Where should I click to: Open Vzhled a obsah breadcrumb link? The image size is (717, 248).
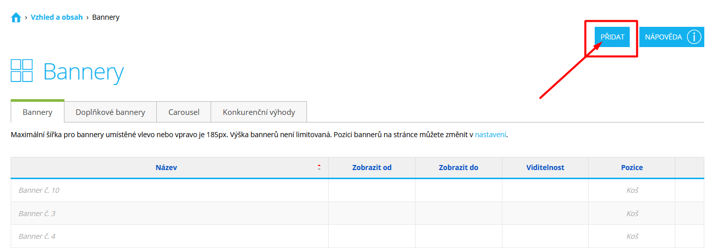(57, 17)
